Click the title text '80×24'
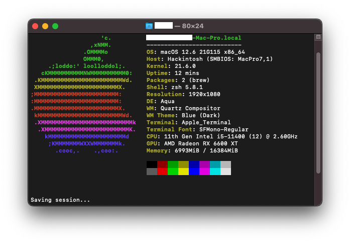This screenshot has width=350, height=243. pyautogui.click(x=193, y=26)
